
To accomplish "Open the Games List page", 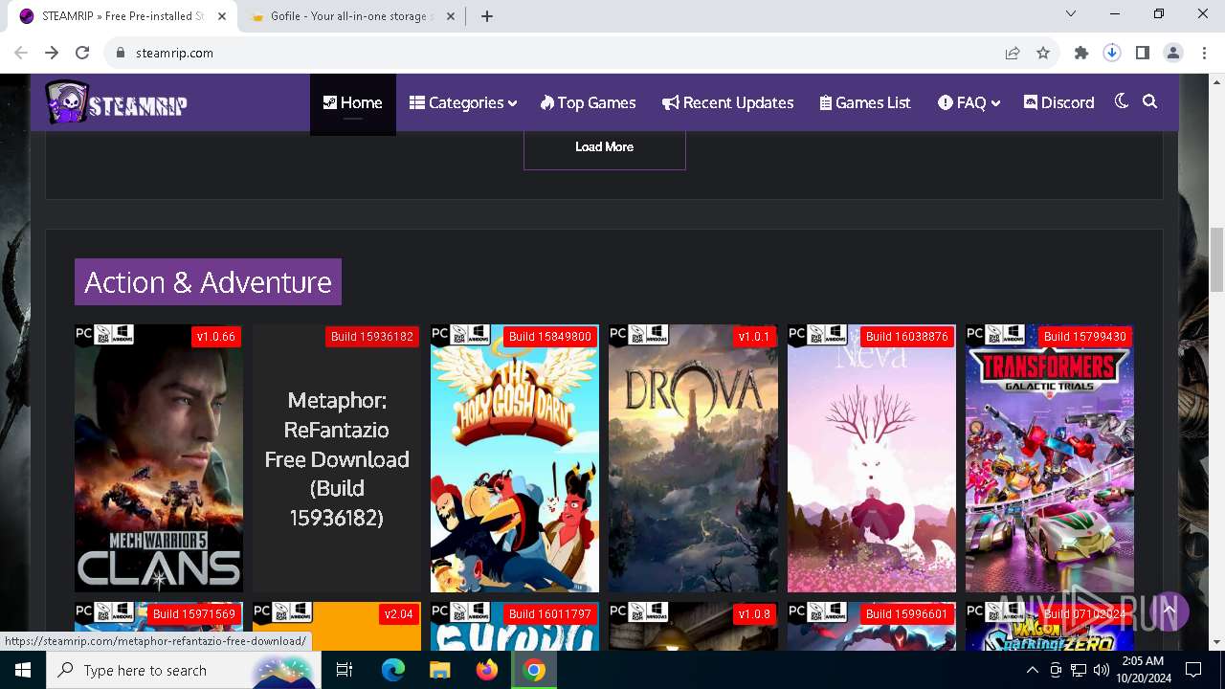I will point(865,102).
